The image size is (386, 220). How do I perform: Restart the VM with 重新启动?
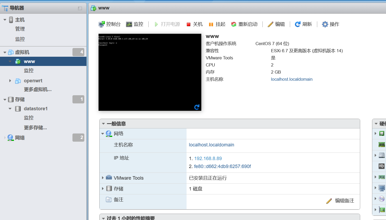point(244,24)
